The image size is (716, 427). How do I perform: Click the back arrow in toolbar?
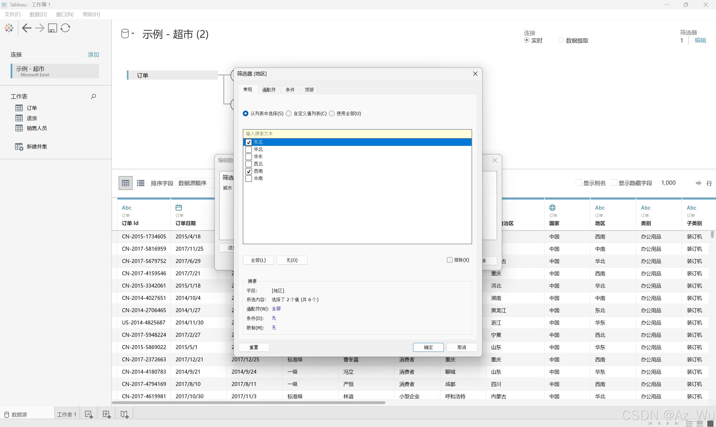coord(27,28)
